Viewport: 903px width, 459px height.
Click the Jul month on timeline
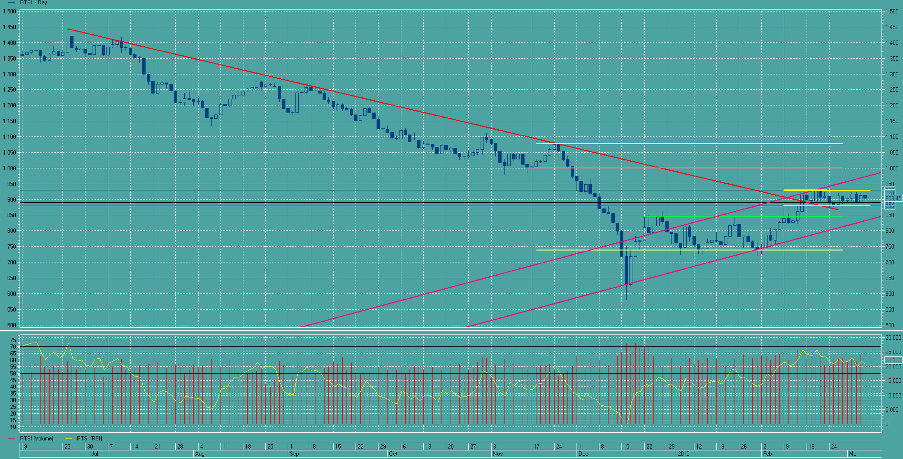pos(94,454)
